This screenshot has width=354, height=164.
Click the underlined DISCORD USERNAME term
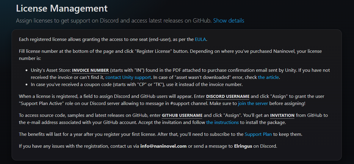click(228, 96)
